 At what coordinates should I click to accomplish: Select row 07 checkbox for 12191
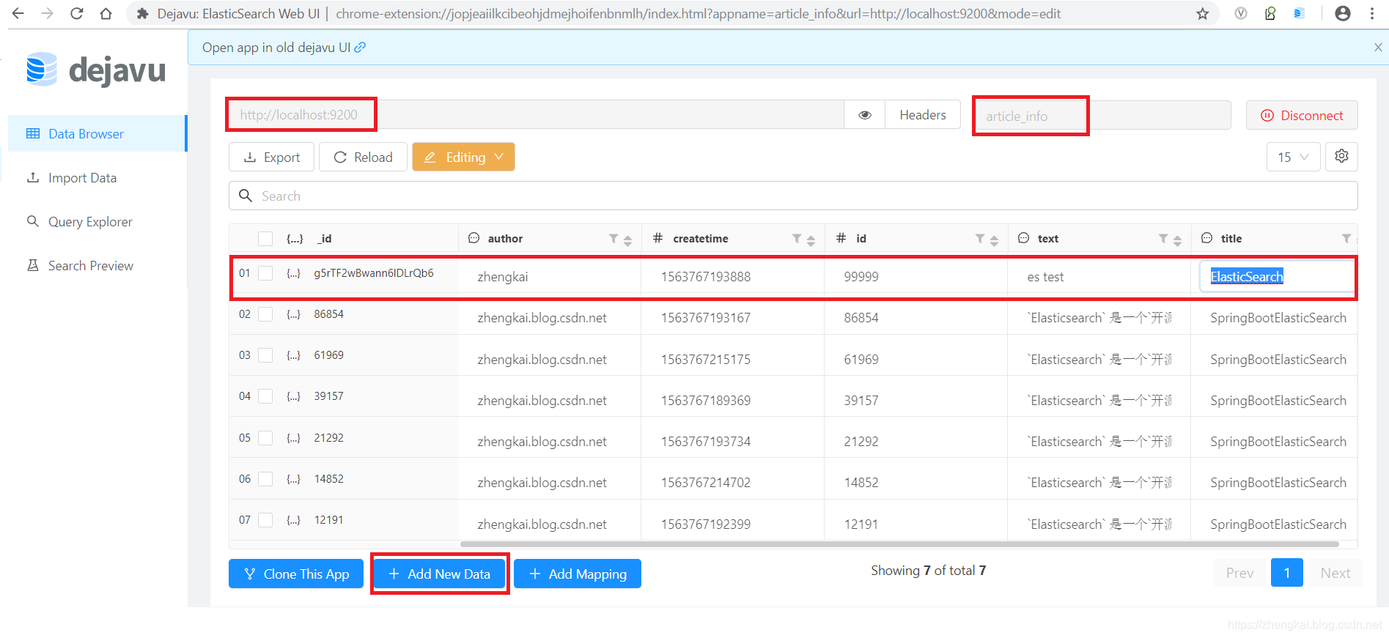[265, 520]
